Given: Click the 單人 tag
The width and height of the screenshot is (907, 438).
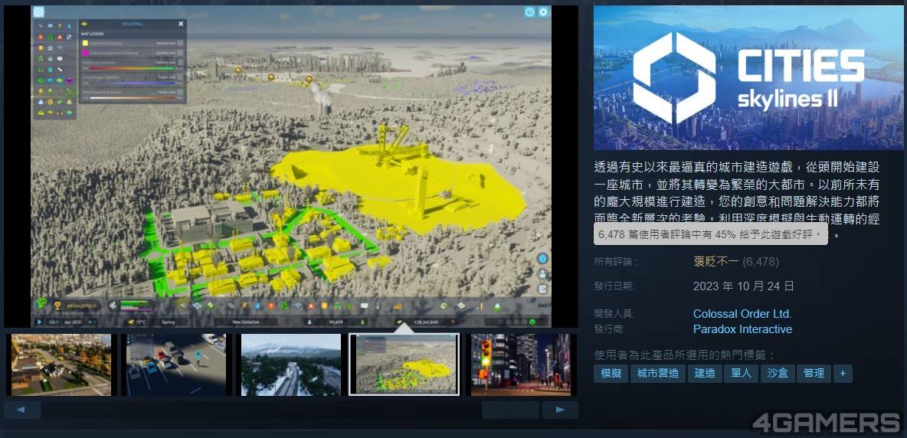Looking at the screenshot, I should 741,373.
